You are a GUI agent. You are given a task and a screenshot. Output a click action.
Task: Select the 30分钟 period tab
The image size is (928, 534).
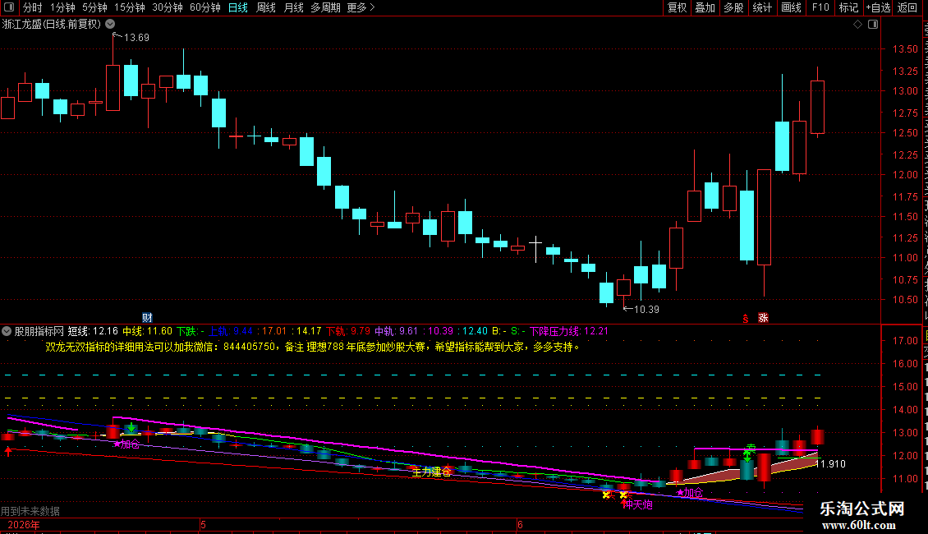[x=168, y=7]
